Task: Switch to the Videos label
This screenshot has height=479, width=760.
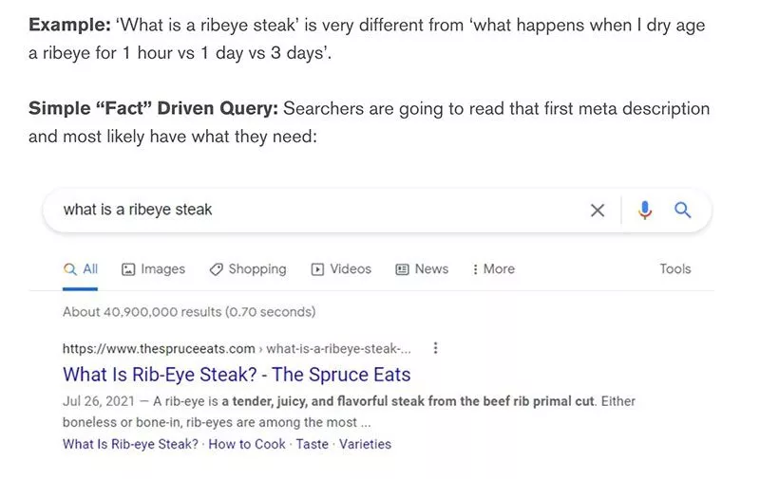Action: tap(351, 269)
